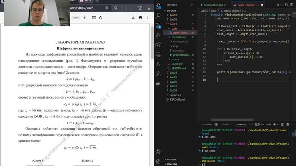Switch to Output panel tab

pos(226,125)
